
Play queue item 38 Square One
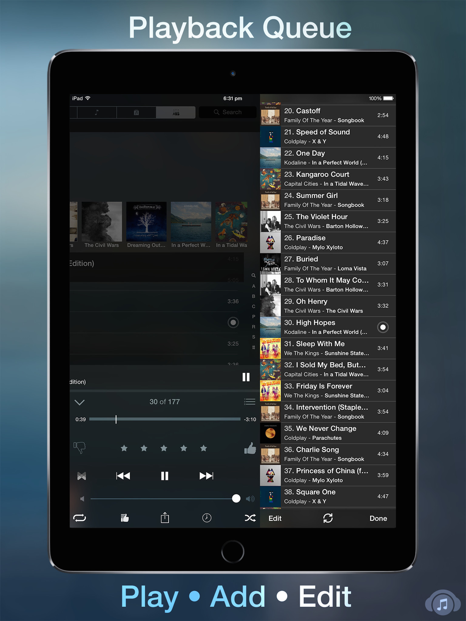point(328,497)
